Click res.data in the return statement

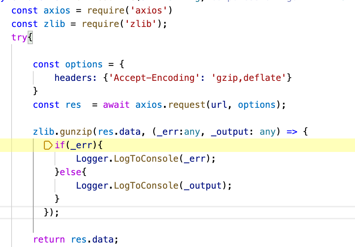tap(92, 240)
